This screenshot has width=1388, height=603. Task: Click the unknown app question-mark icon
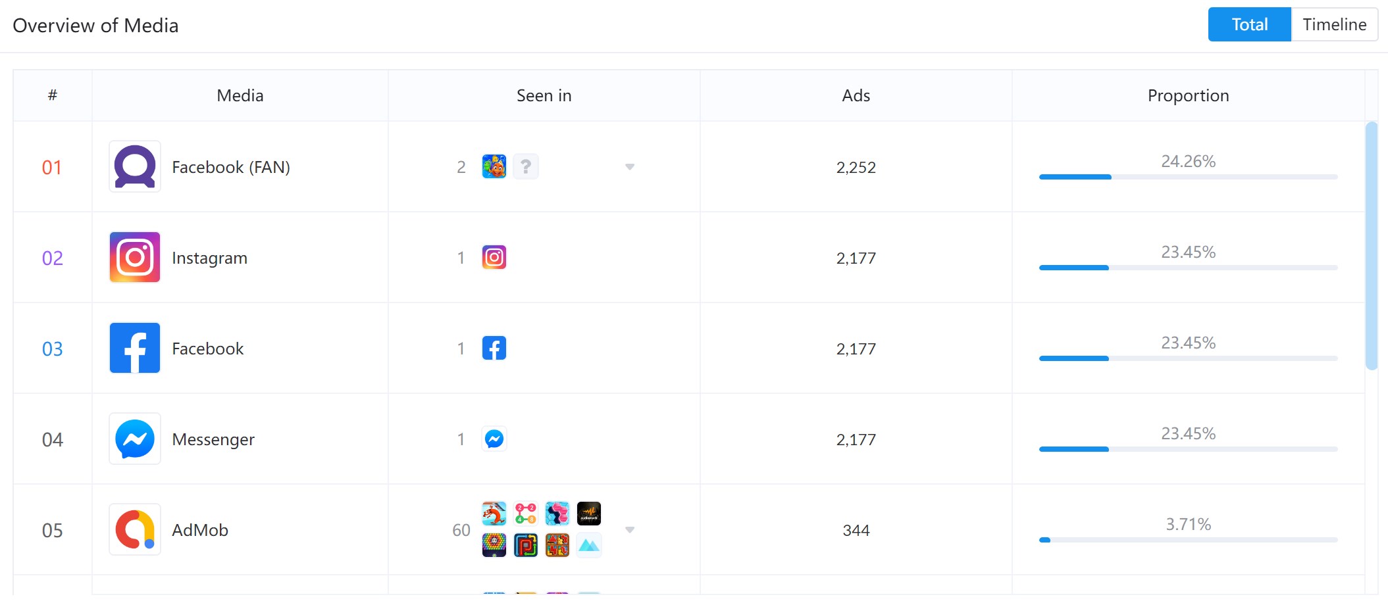click(526, 166)
